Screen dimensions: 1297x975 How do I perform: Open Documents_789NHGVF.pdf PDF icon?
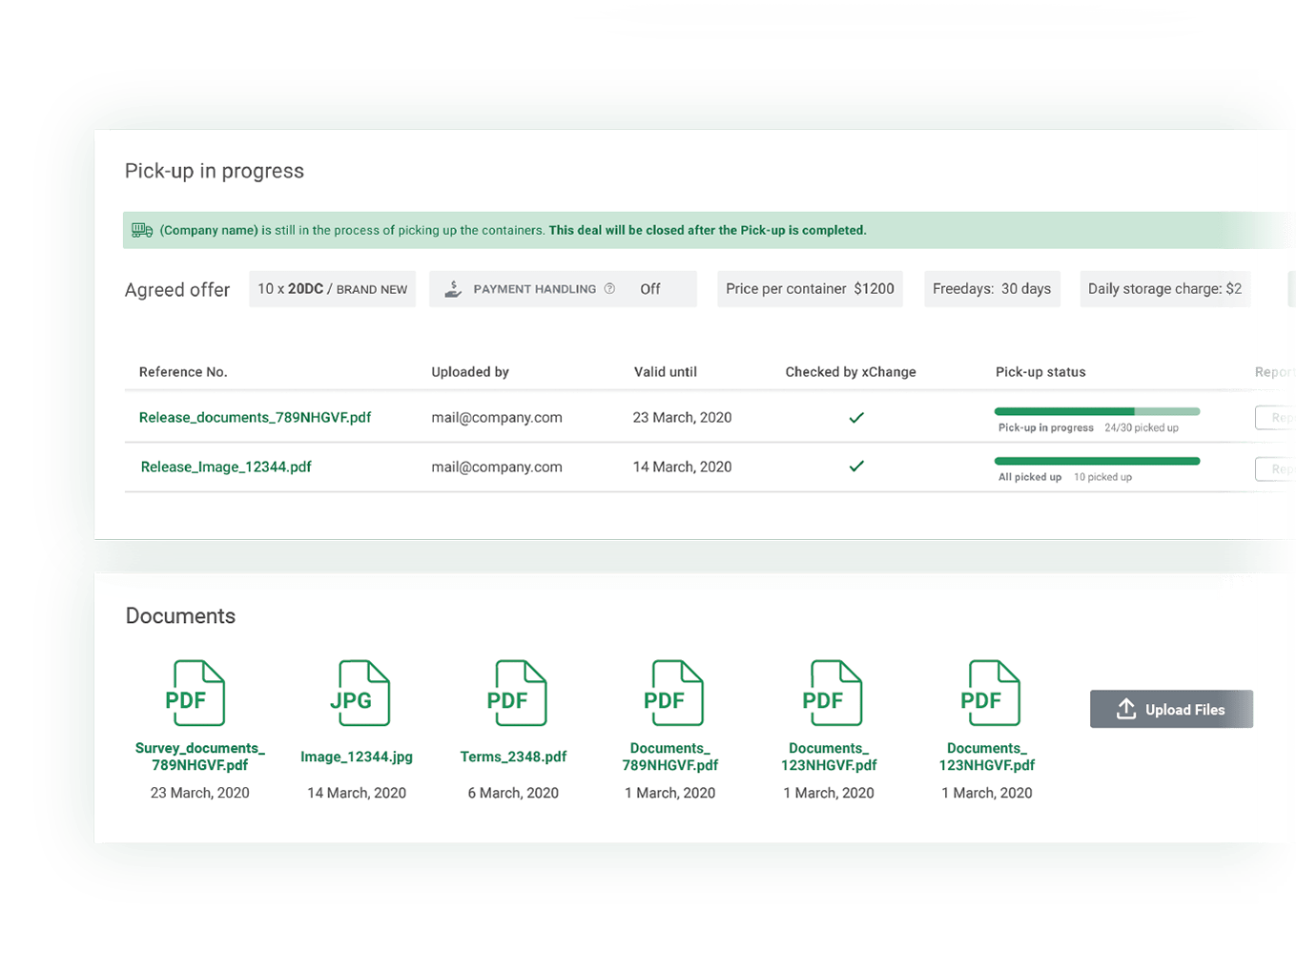point(673,694)
